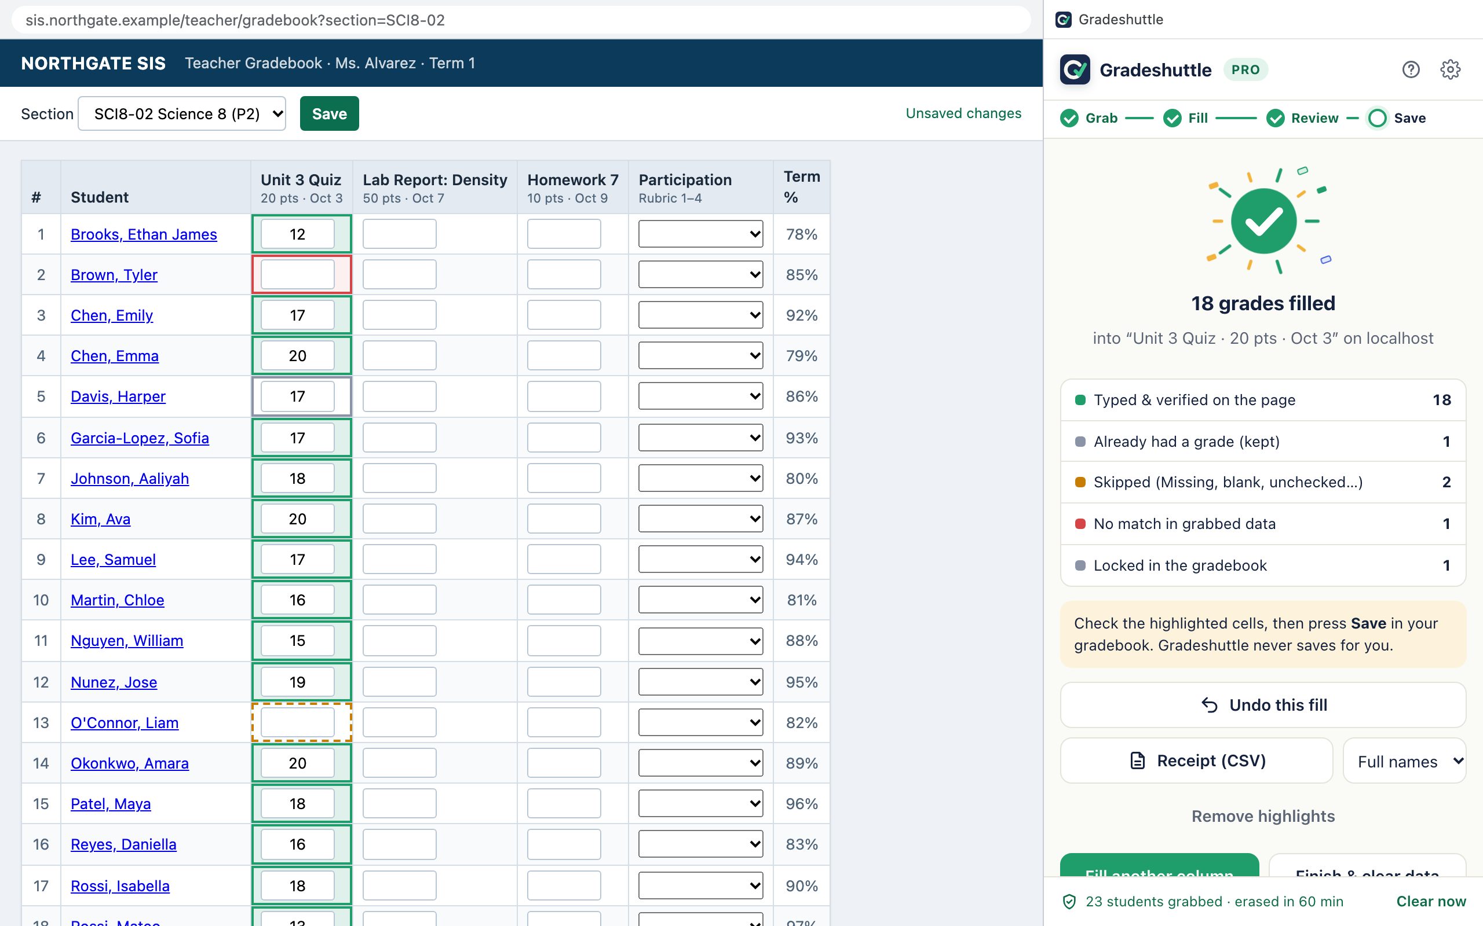Viewport: 1483px width, 926px height.
Task: Click the 'Typed & verified on the page' row
Action: coord(1262,400)
